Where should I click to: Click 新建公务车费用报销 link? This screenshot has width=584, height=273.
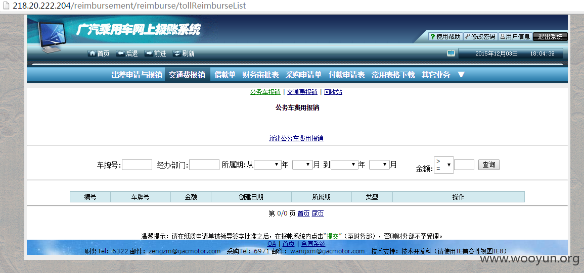coord(296,138)
